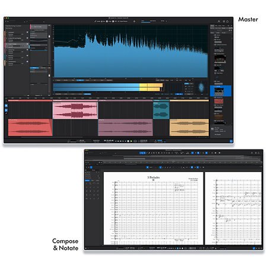Click Update in the Master window toolbar
This screenshot has width=267, height=267.
click(x=97, y=21)
